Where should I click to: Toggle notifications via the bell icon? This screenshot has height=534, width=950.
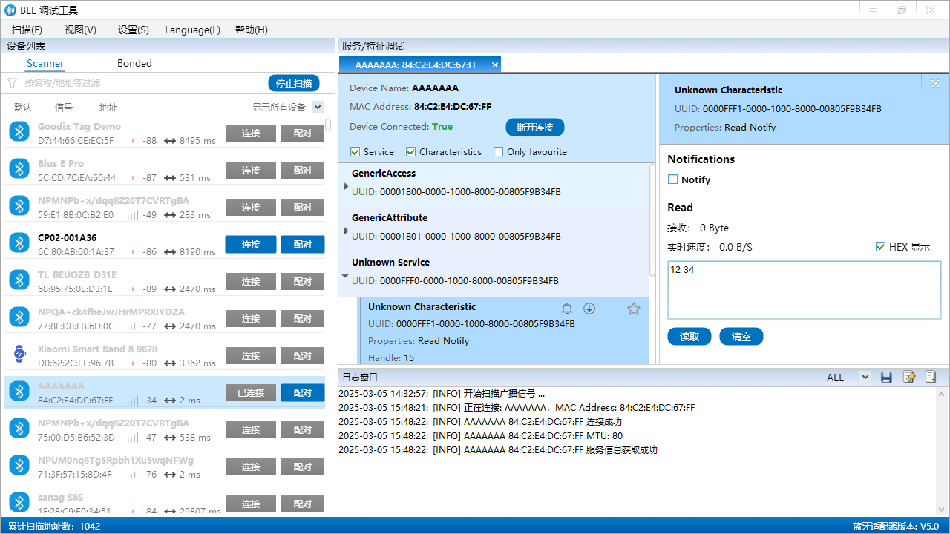point(567,308)
